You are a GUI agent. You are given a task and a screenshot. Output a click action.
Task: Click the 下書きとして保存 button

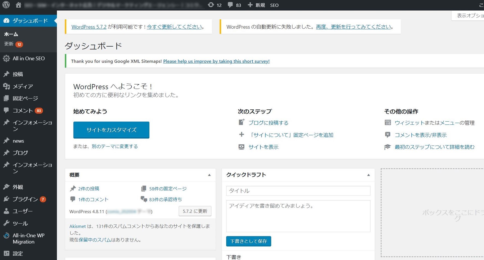(249, 241)
